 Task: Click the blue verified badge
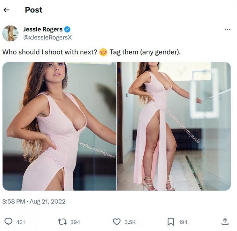pyautogui.click(x=67, y=29)
